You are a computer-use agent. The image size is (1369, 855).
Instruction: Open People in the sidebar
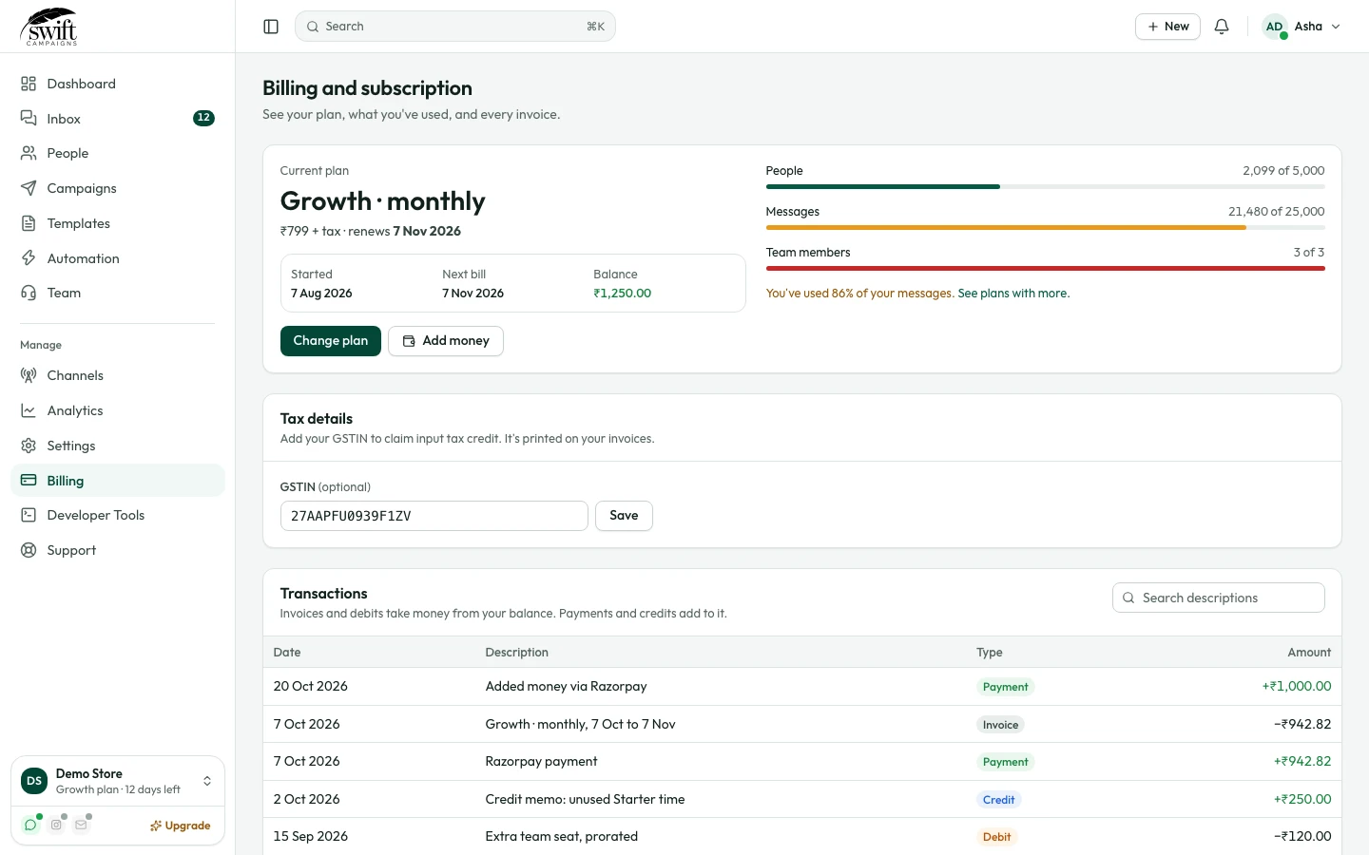click(x=118, y=153)
